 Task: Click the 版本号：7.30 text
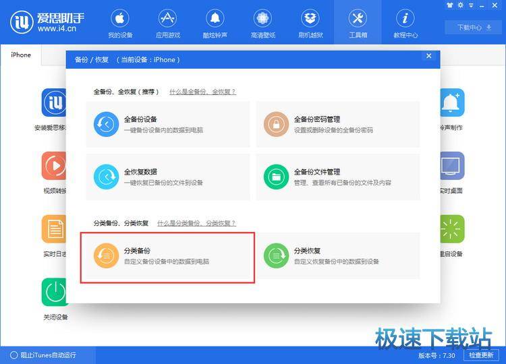pos(437,355)
